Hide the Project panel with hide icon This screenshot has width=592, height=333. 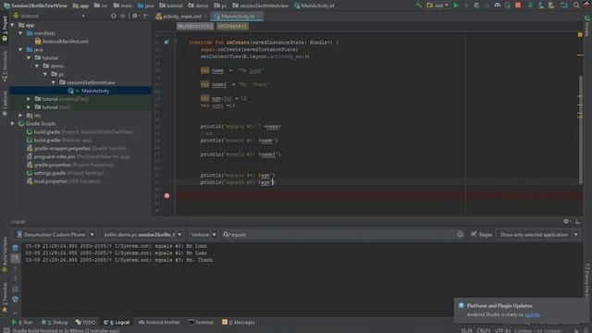146,16
